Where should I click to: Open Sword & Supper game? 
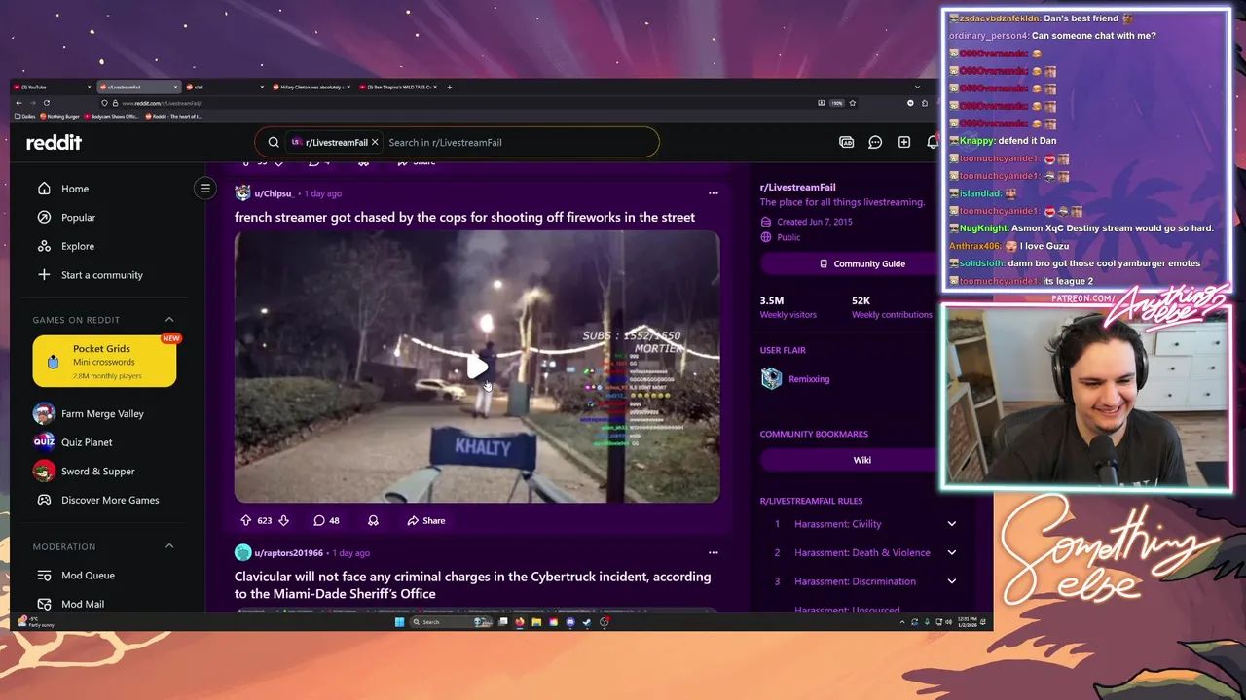97,472
